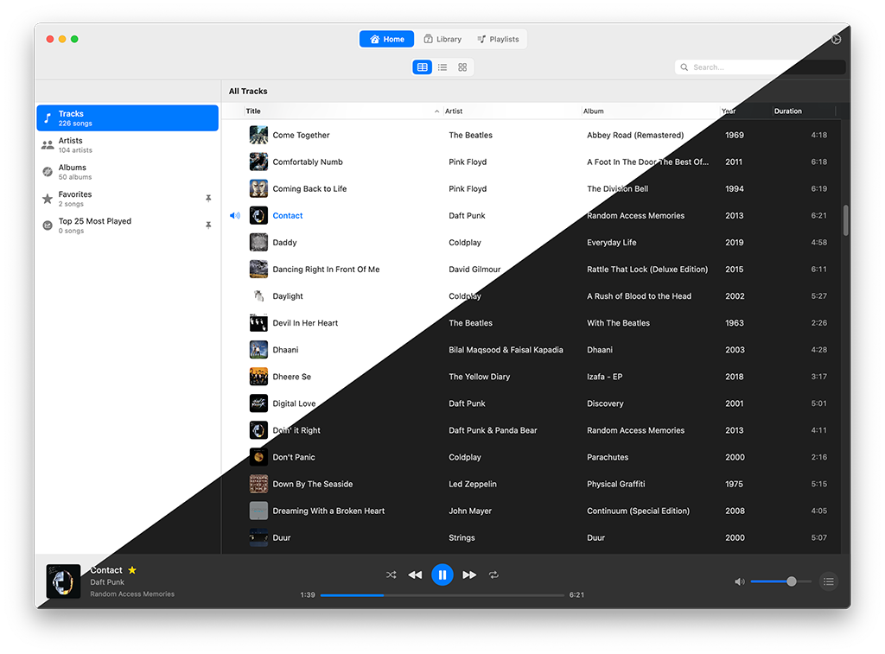The height and width of the screenshot is (654, 885).
Task: Unpin the Favorites playlist pin icon
Action: 208,198
